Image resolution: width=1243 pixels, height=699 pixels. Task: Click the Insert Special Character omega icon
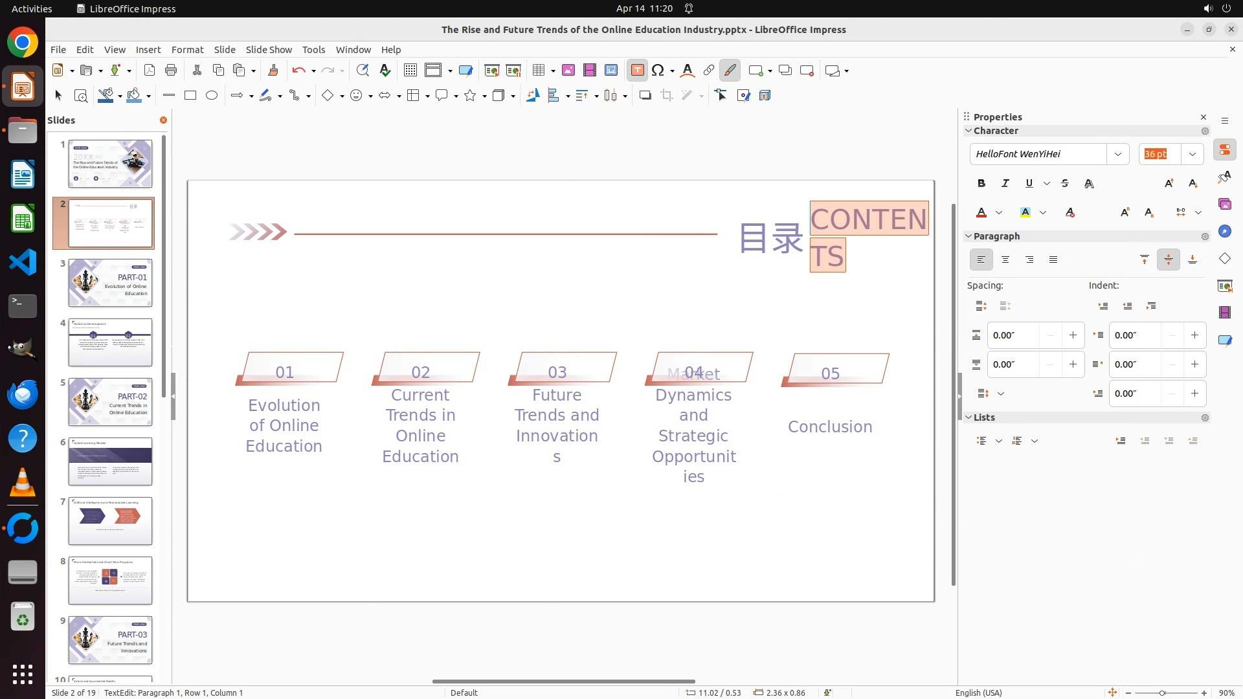(x=658, y=71)
